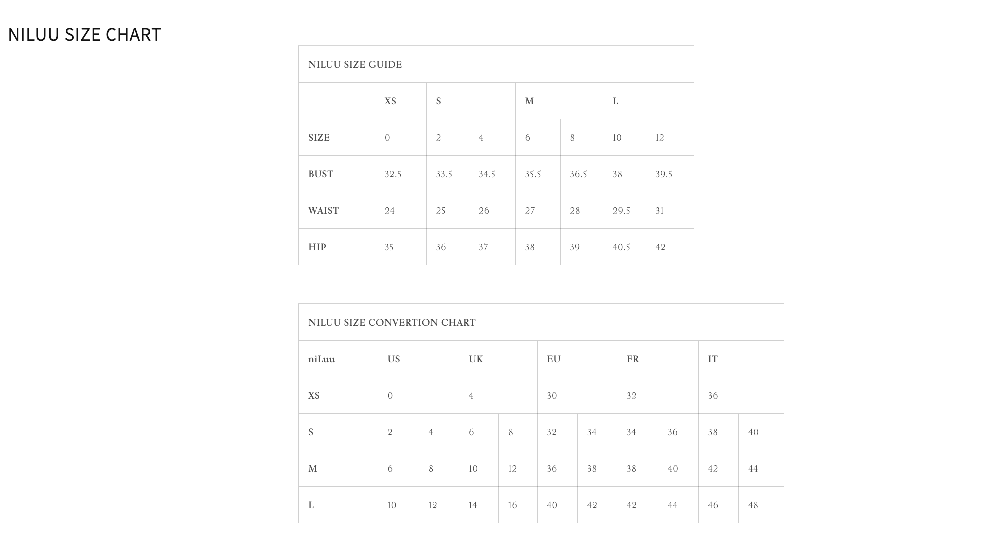
Task: Click the 39.5 bust measurement cell
Action: pos(664,174)
